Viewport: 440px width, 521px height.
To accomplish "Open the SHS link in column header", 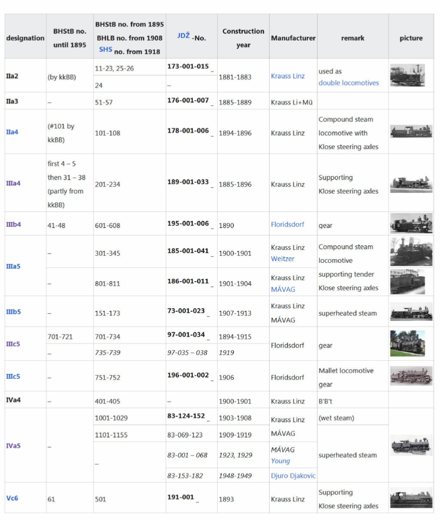I will pyautogui.click(x=106, y=49).
